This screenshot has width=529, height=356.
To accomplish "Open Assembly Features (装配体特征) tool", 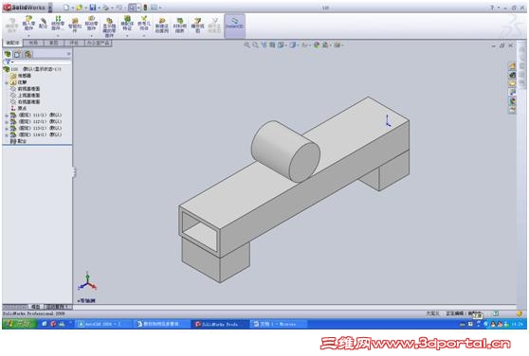I will coord(127,24).
